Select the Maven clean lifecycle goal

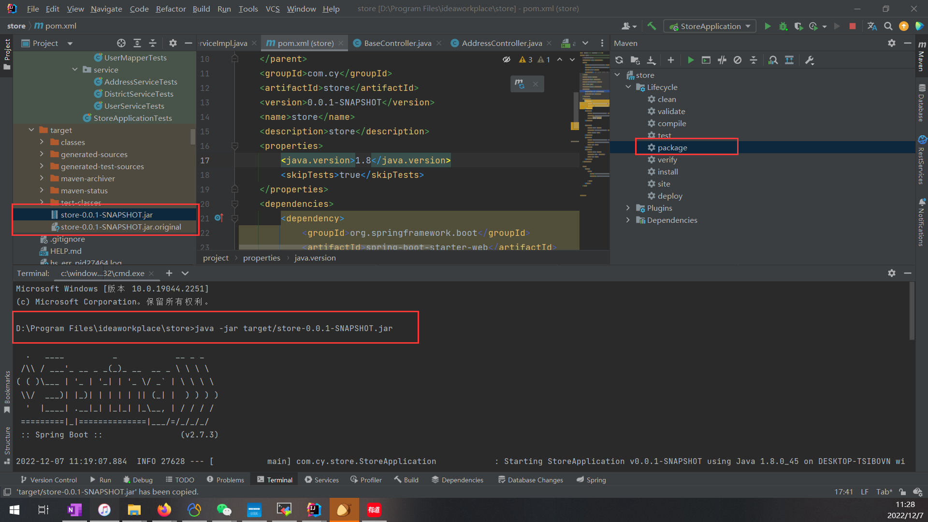coord(667,99)
